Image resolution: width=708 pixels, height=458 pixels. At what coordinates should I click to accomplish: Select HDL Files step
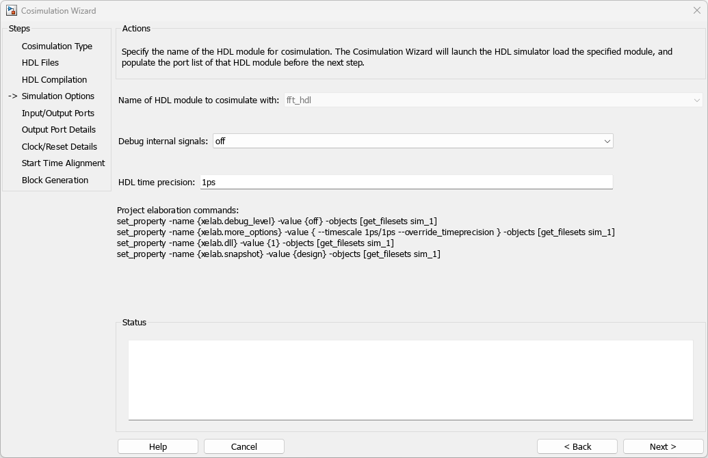tap(40, 63)
